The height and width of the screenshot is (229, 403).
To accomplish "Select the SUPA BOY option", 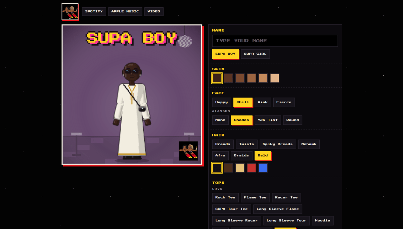I will (225, 54).
